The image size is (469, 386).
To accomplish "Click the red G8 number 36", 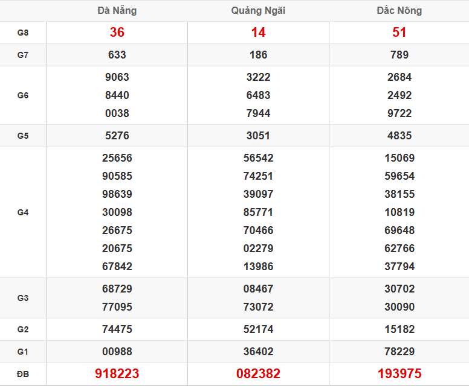I will click(x=117, y=33).
